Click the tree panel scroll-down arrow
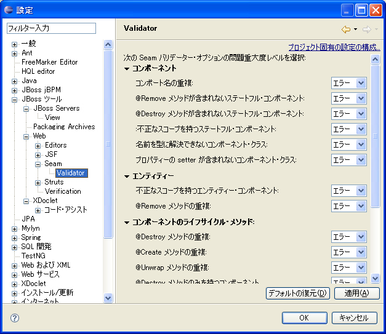The height and width of the screenshot is (334, 386). click(108, 298)
